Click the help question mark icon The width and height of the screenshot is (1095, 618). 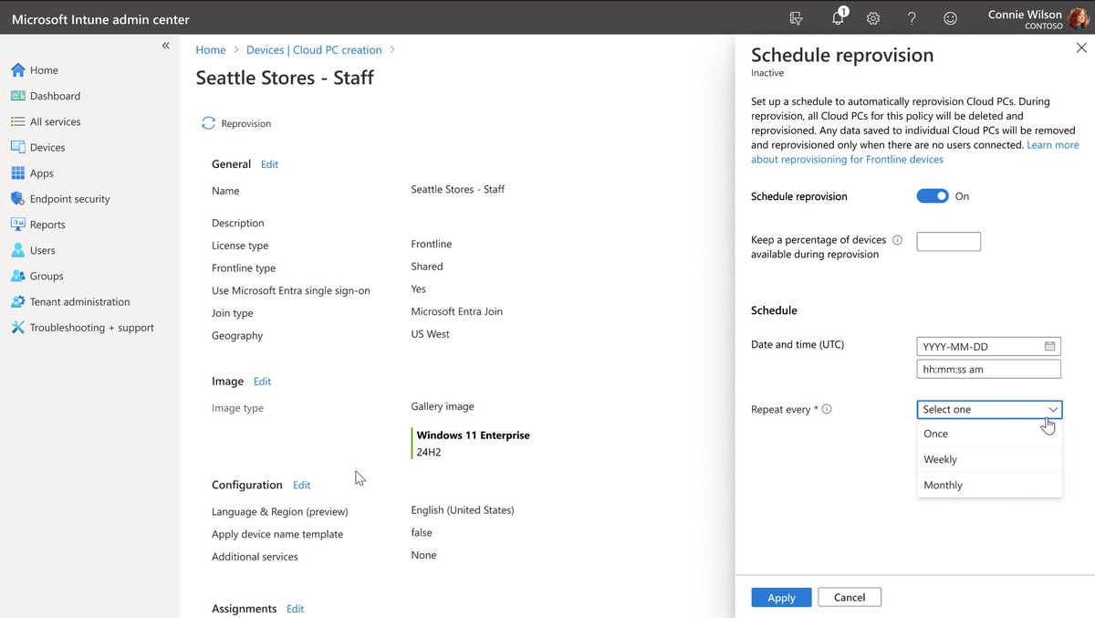coord(912,18)
